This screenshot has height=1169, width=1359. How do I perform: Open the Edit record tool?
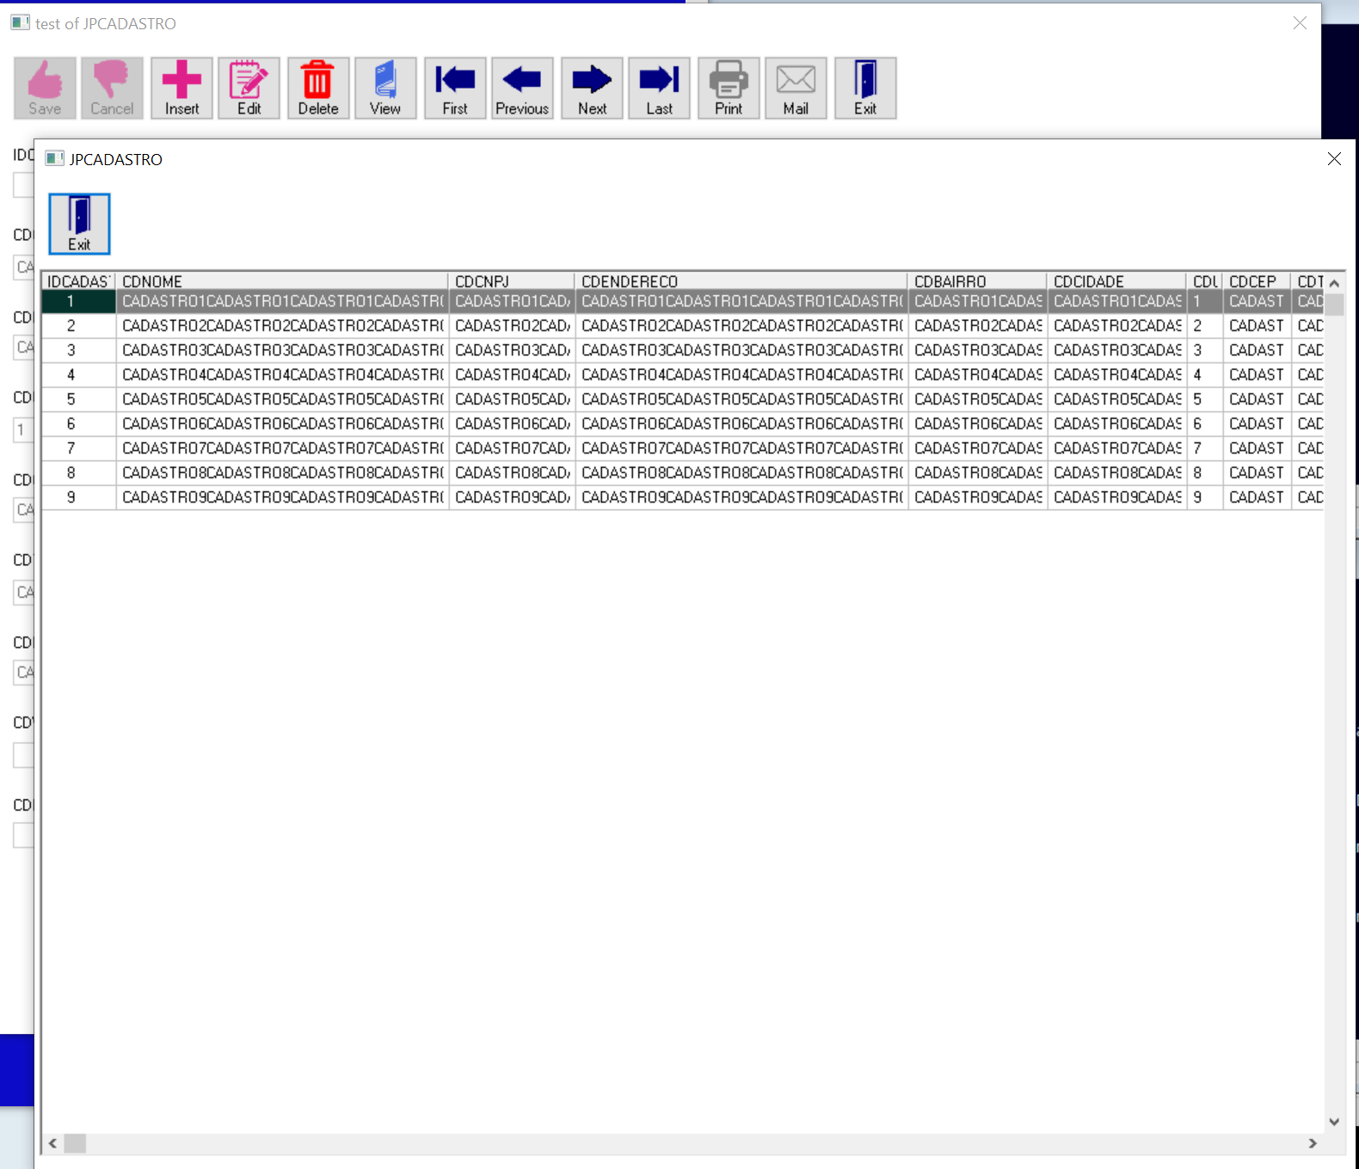pyautogui.click(x=249, y=88)
